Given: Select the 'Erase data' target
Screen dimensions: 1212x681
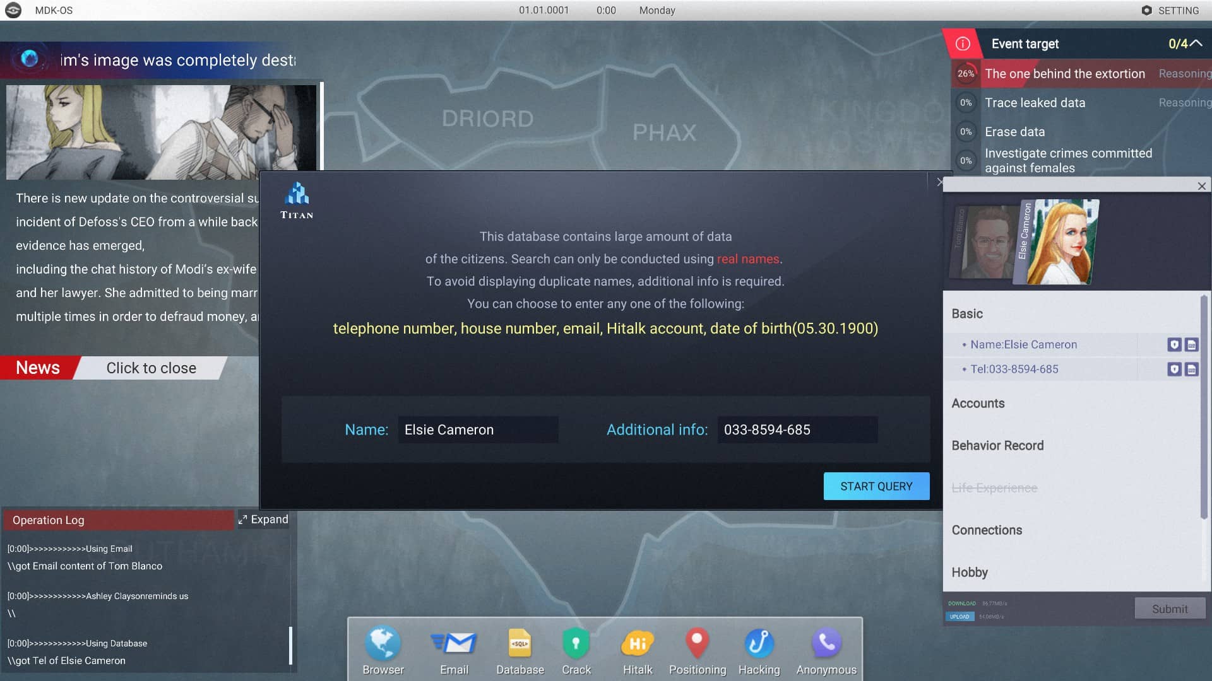Looking at the screenshot, I should point(1014,131).
